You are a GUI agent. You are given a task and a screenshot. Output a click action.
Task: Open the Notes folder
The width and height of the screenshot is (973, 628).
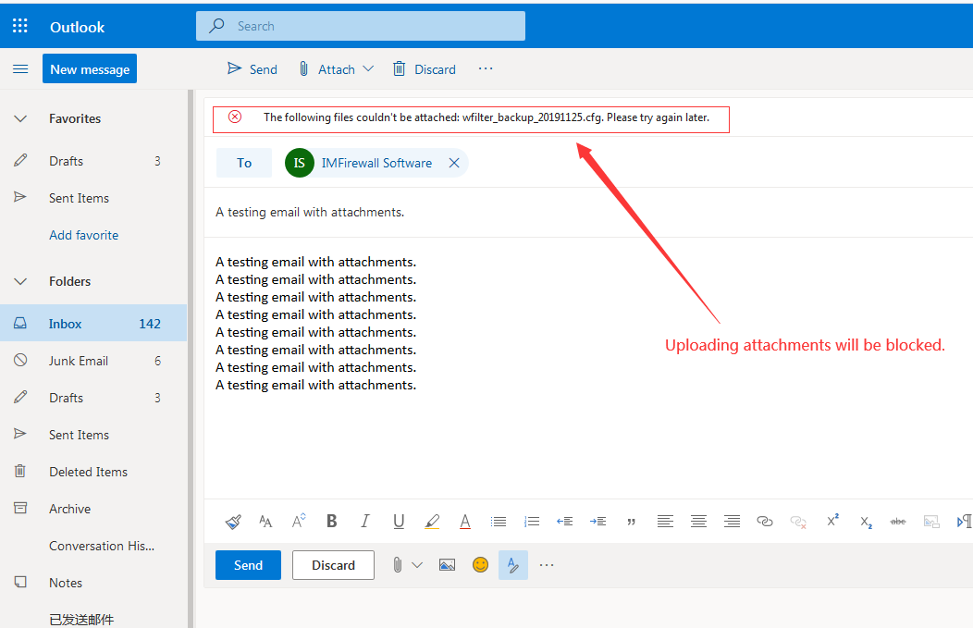coord(93,583)
